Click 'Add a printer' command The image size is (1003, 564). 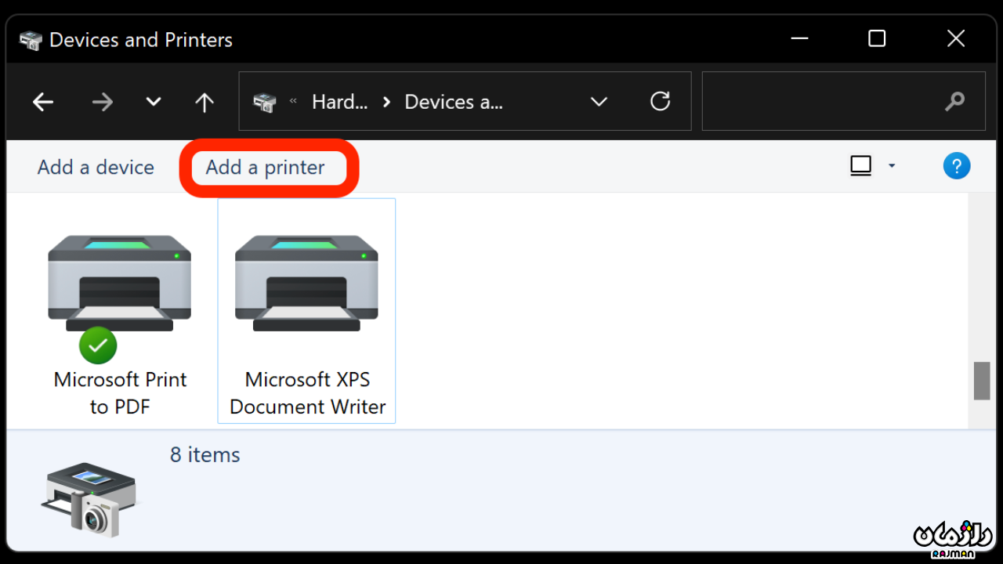coord(266,167)
